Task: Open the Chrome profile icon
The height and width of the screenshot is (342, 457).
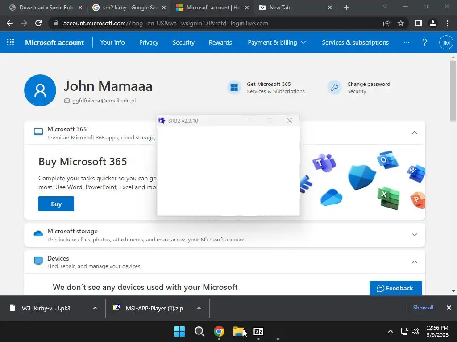Action: pyautogui.click(x=433, y=23)
